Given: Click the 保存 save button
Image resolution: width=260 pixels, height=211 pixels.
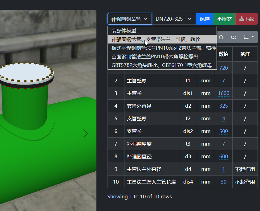Looking at the screenshot, I should pyautogui.click(x=205, y=19).
